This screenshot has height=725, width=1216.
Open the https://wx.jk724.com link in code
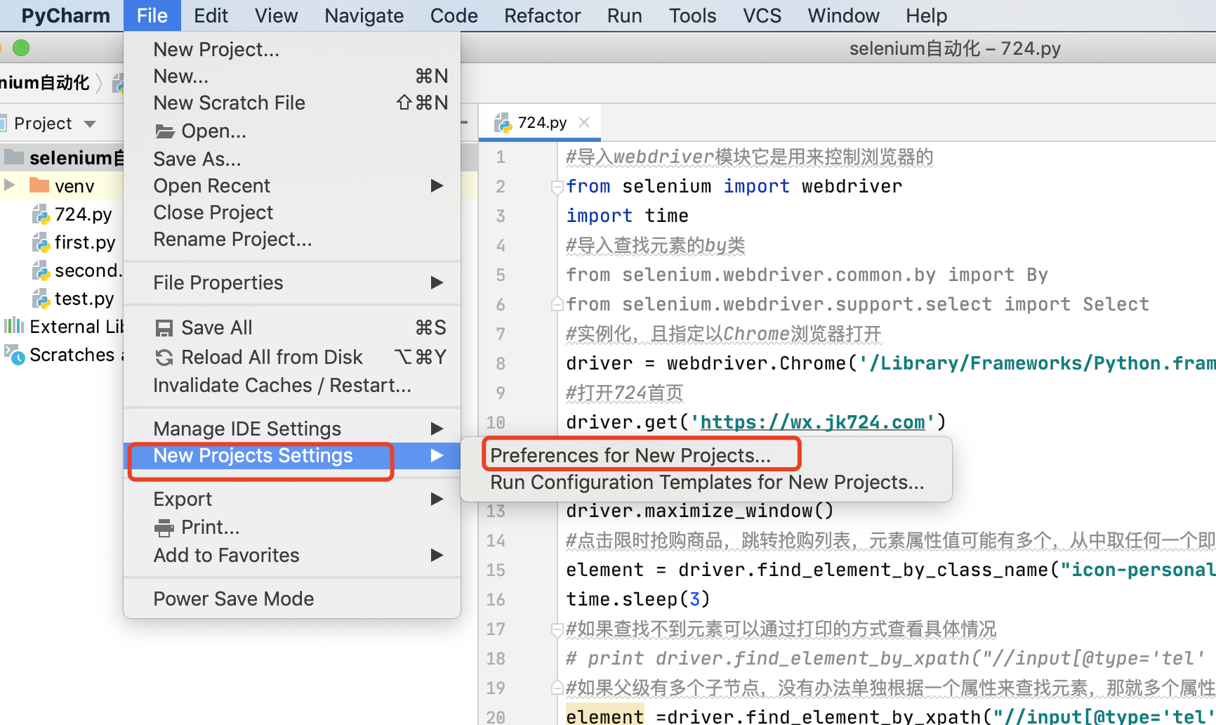pyautogui.click(x=812, y=422)
